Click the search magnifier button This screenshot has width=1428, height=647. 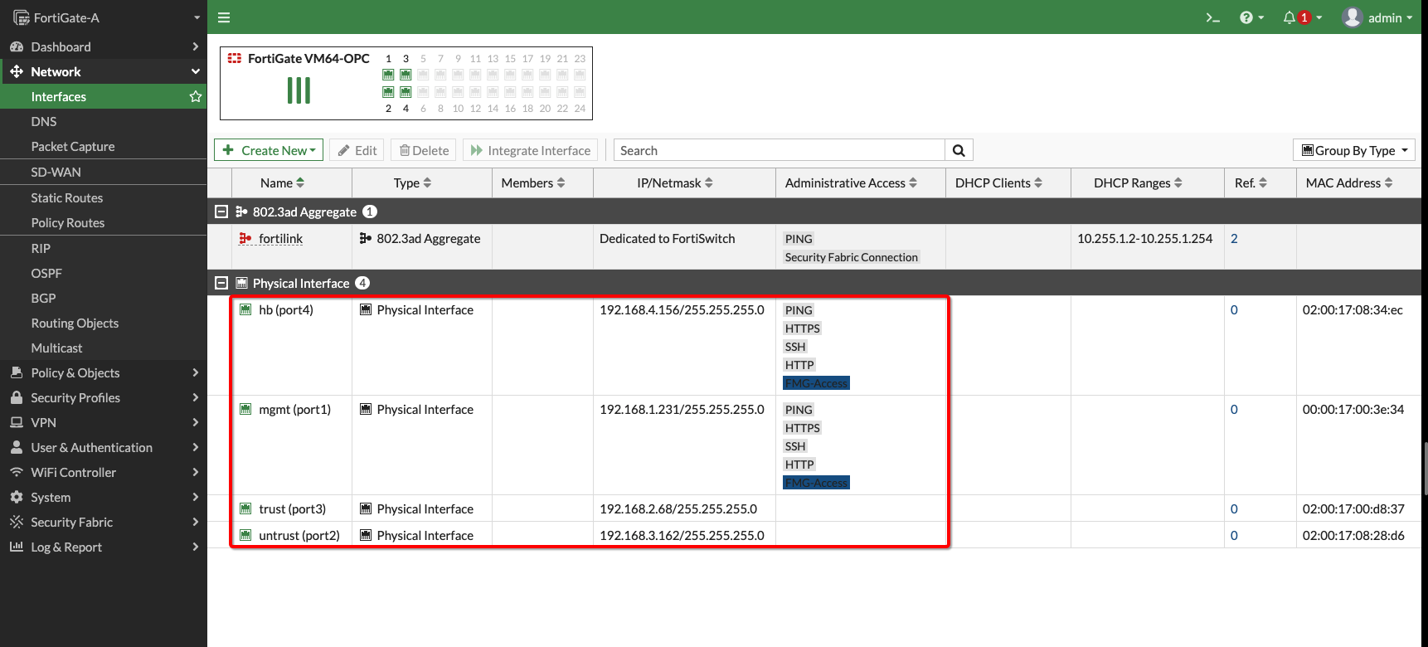click(959, 150)
